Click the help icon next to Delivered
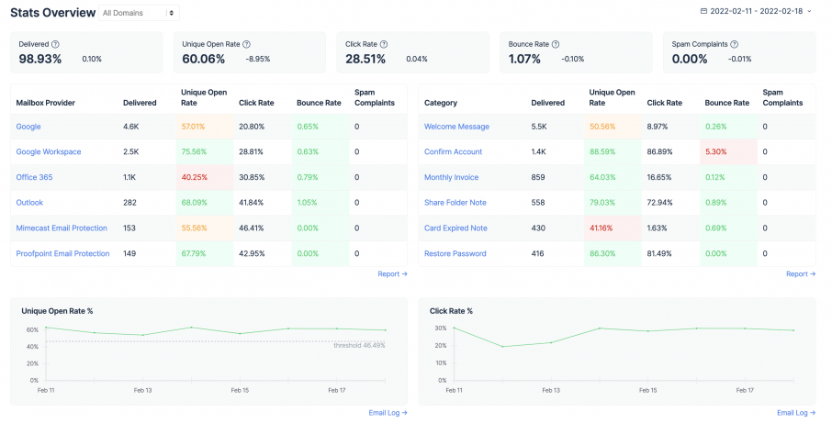832x423 pixels. tap(56, 44)
